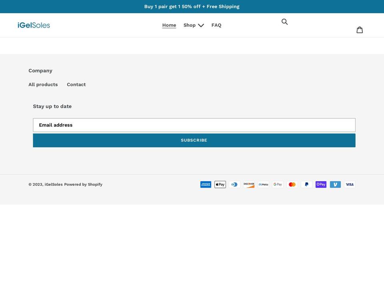The width and height of the screenshot is (384, 288).
Task: Open the iGelSoles copyright link
Action: (54, 184)
